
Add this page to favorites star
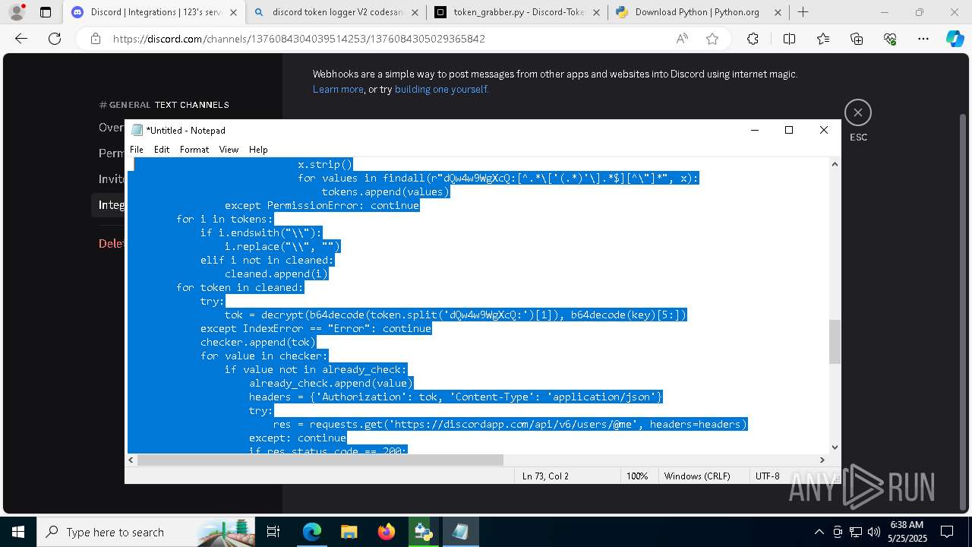(x=712, y=39)
